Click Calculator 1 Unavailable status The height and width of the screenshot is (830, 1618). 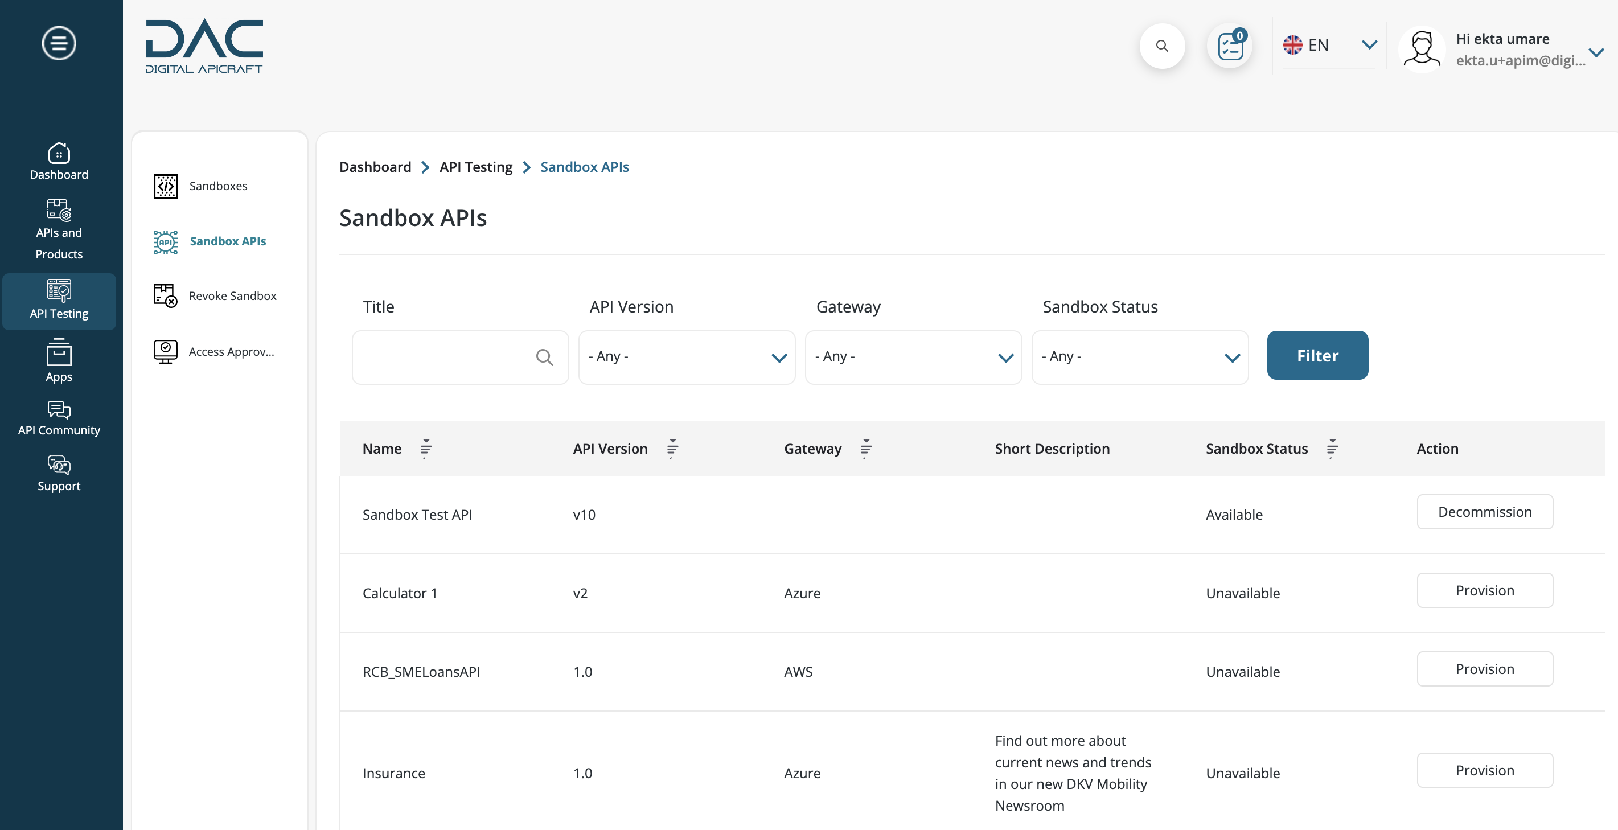[1243, 593]
